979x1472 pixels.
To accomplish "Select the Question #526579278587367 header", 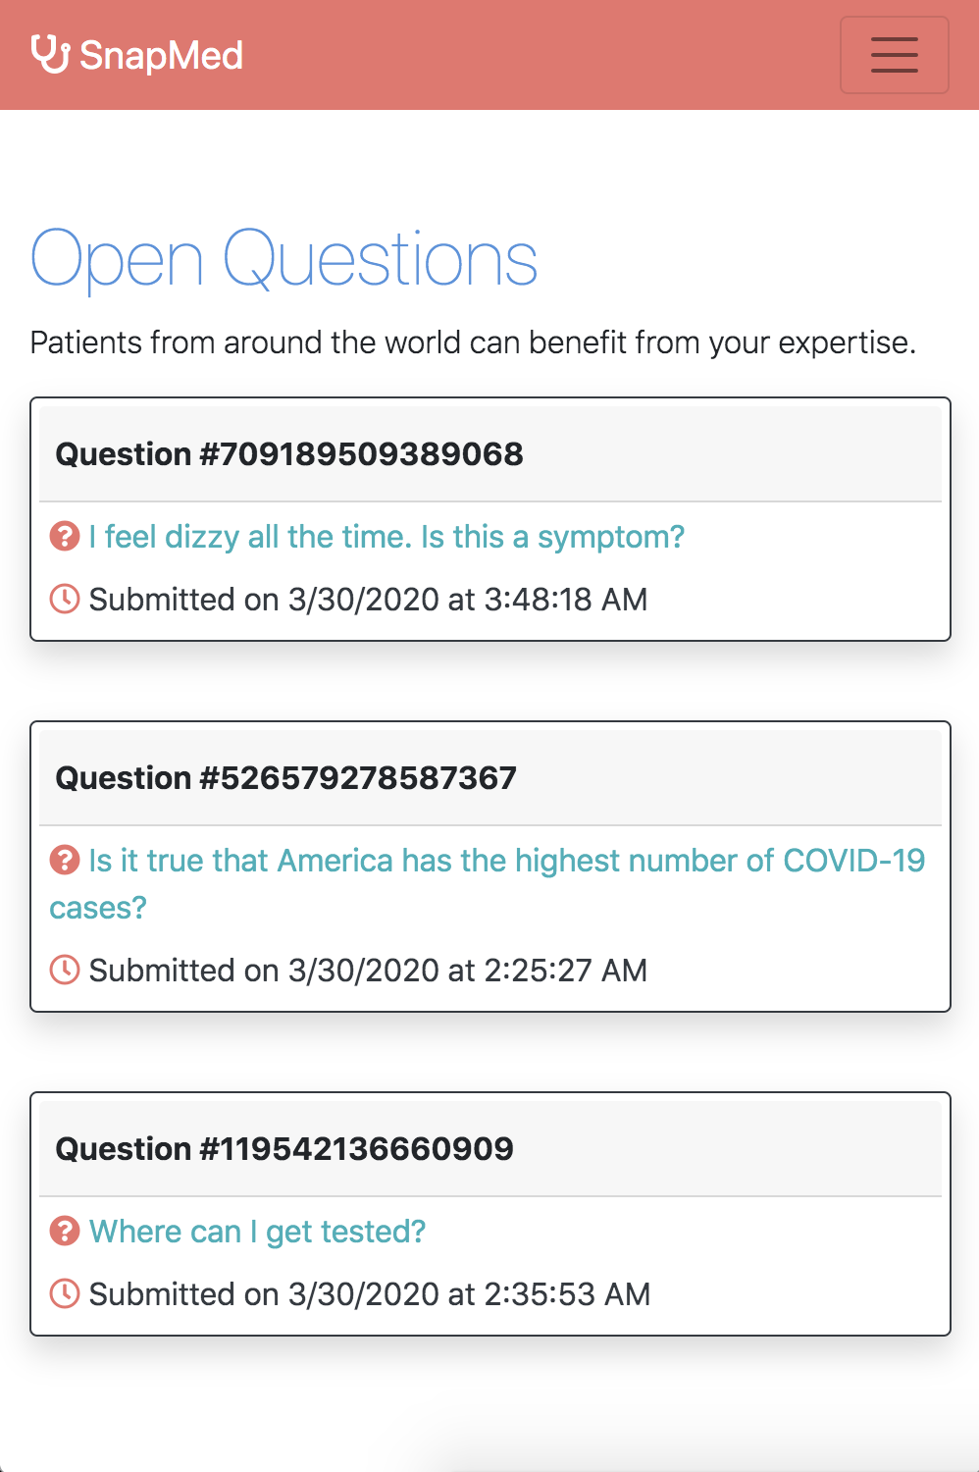I will click(x=490, y=778).
